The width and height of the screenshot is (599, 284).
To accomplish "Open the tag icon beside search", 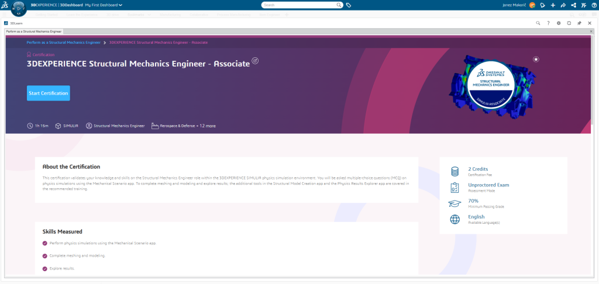I will 349,5.
